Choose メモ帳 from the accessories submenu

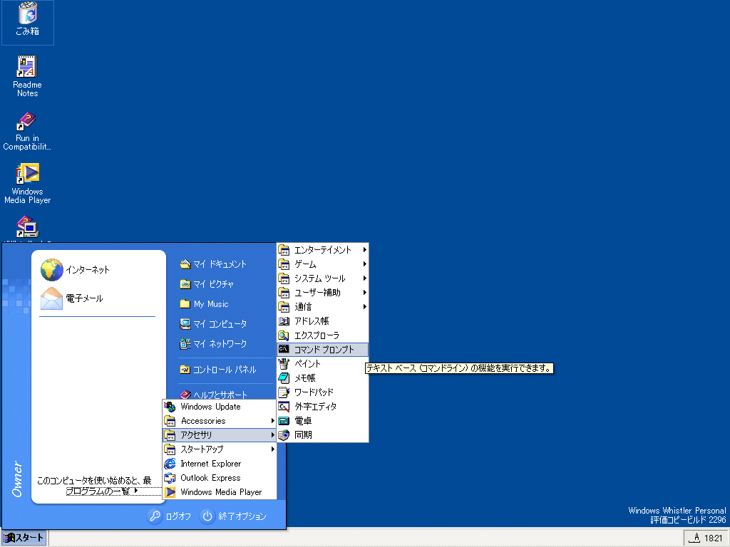pyautogui.click(x=322, y=378)
